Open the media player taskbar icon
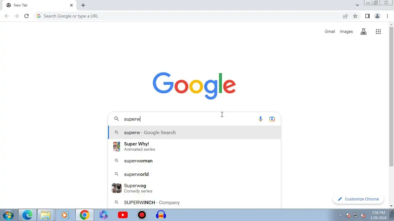394x221 pixels. point(65,215)
